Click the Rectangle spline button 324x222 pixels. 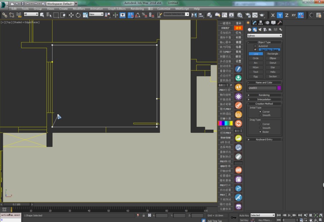coord(273,54)
